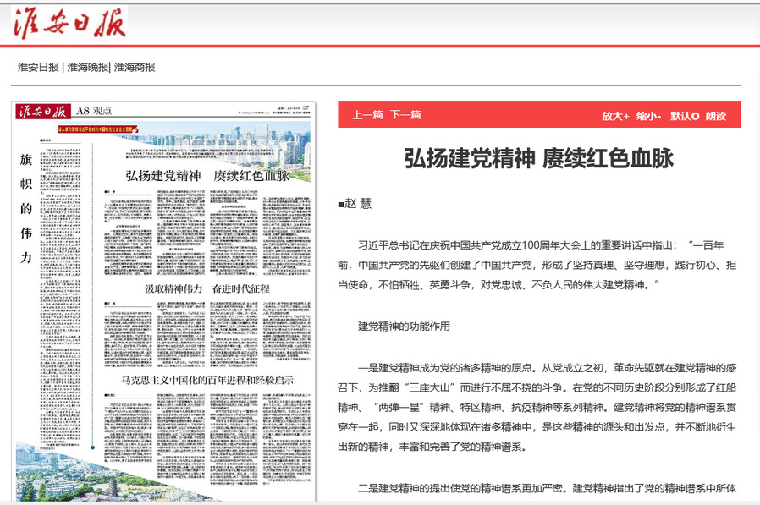Viewport: 760px width, 505px height.
Task: Click the masthead logo on newspaper page image
Action: point(43,112)
